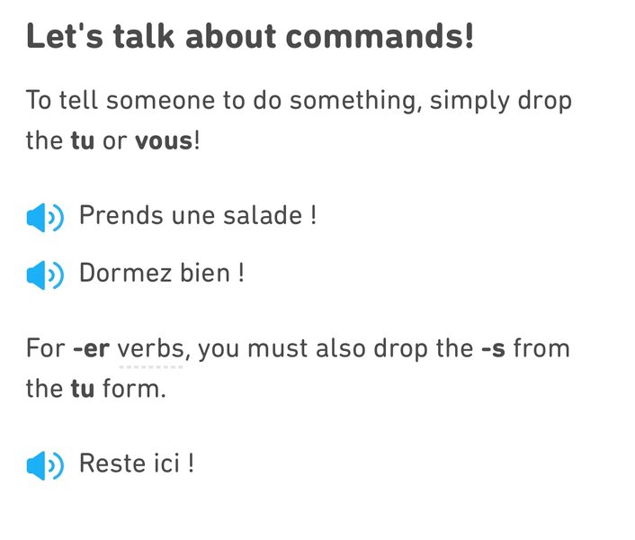Screen dimensions: 635x540
Task: Click the "Dormez bien !" sentence text
Action: [x=162, y=273]
